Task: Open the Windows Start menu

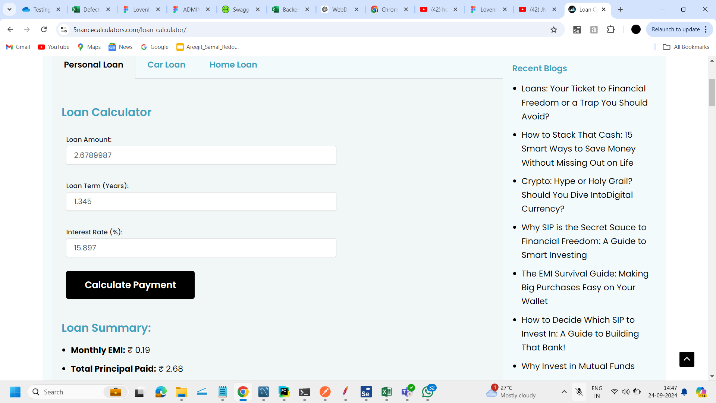Action: pos(15,392)
